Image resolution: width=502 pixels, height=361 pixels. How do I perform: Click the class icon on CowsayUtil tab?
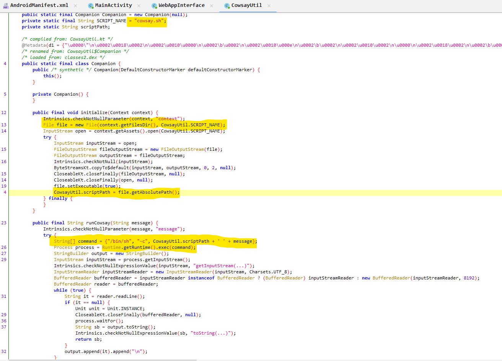(227, 6)
